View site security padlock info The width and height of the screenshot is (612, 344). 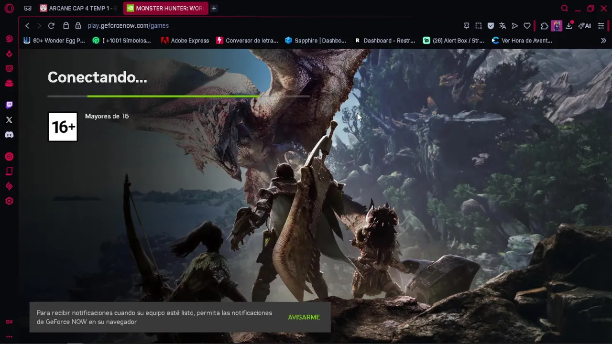pyautogui.click(x=78, y=26)
